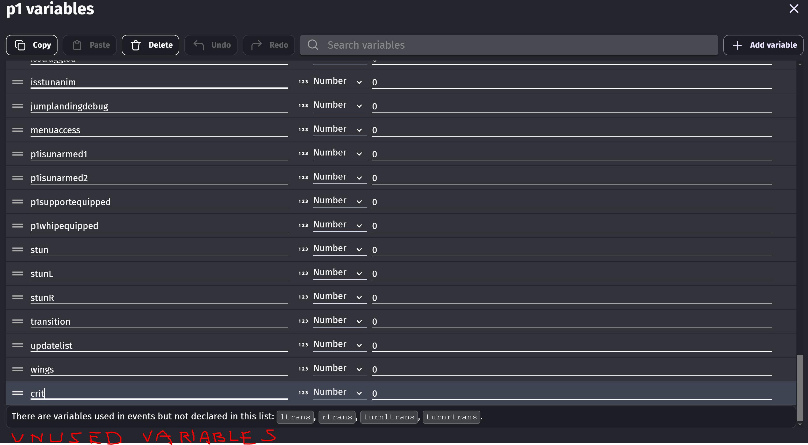Screen dimensions: 808x445
Task: Grab the drag handle of isstunanim row
Action: [18, 82]
